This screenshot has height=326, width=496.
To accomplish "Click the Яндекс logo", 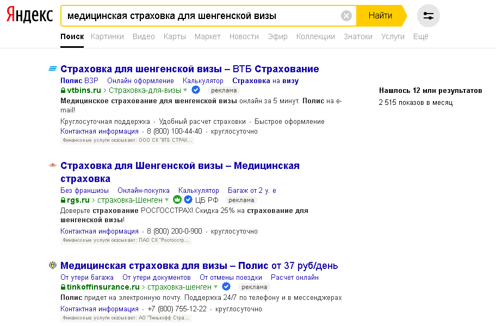I will tap(30, 15).
